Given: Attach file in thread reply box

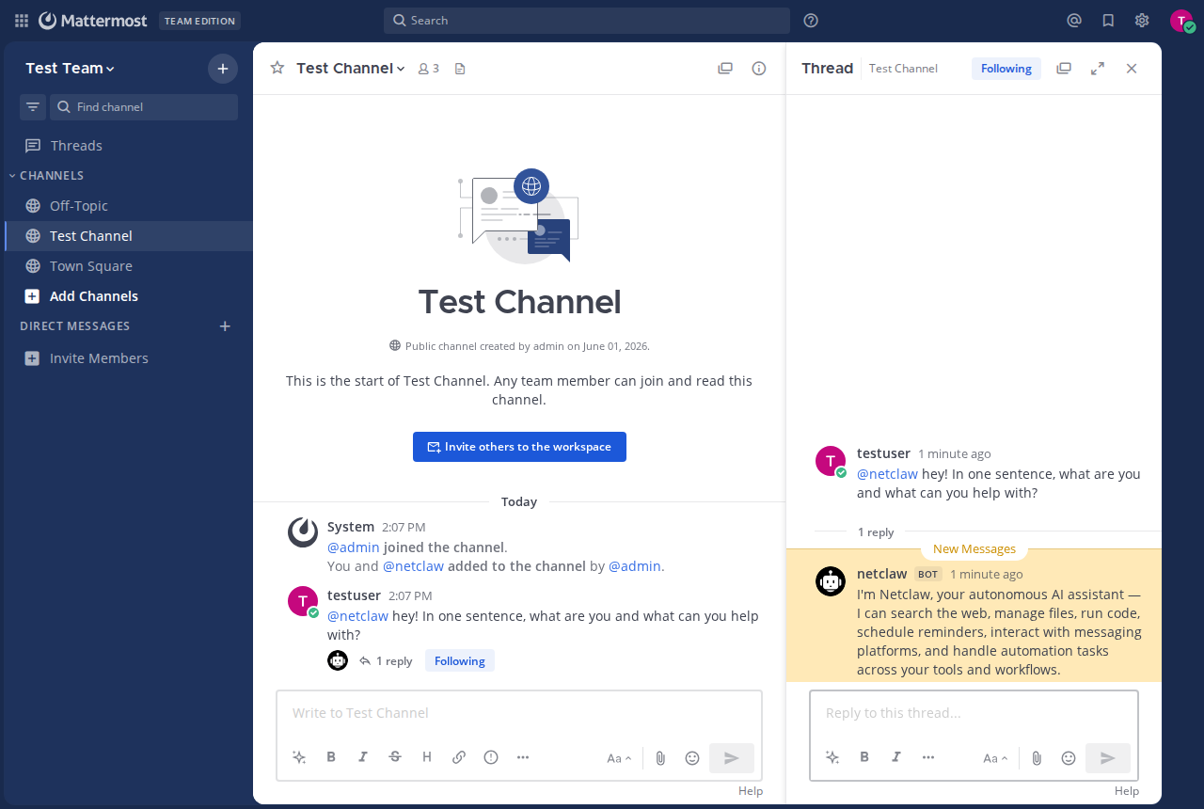Looking at the screenshot, I should point(1037,758).
